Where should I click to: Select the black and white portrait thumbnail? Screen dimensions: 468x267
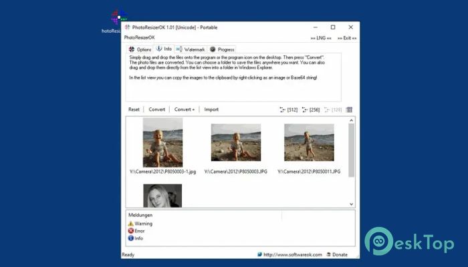click(162, 196)
